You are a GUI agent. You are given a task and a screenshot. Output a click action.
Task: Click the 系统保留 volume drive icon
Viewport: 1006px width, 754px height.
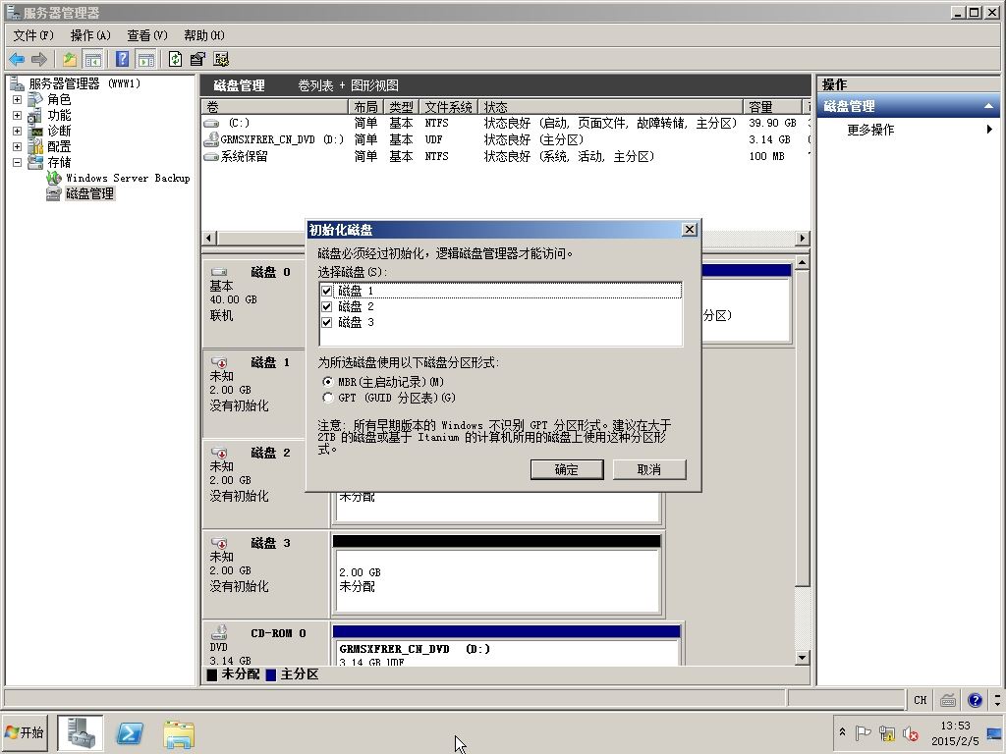click(x=211, y=156)
